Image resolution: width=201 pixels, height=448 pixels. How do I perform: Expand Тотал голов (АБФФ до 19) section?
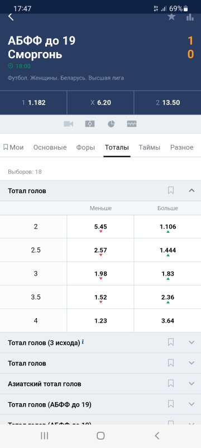(192, 404)
